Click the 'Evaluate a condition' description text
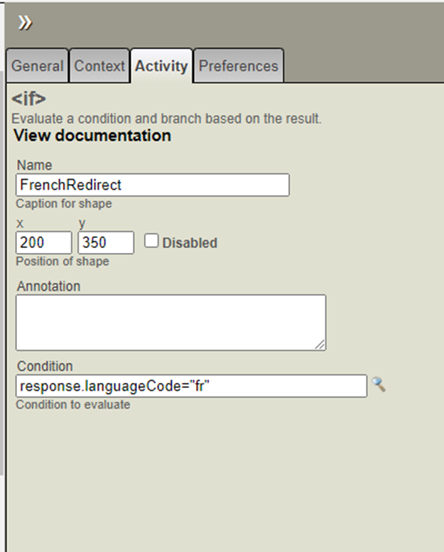Image resolution: width=444 pixels, height=552 pixels. coord(167,119)
